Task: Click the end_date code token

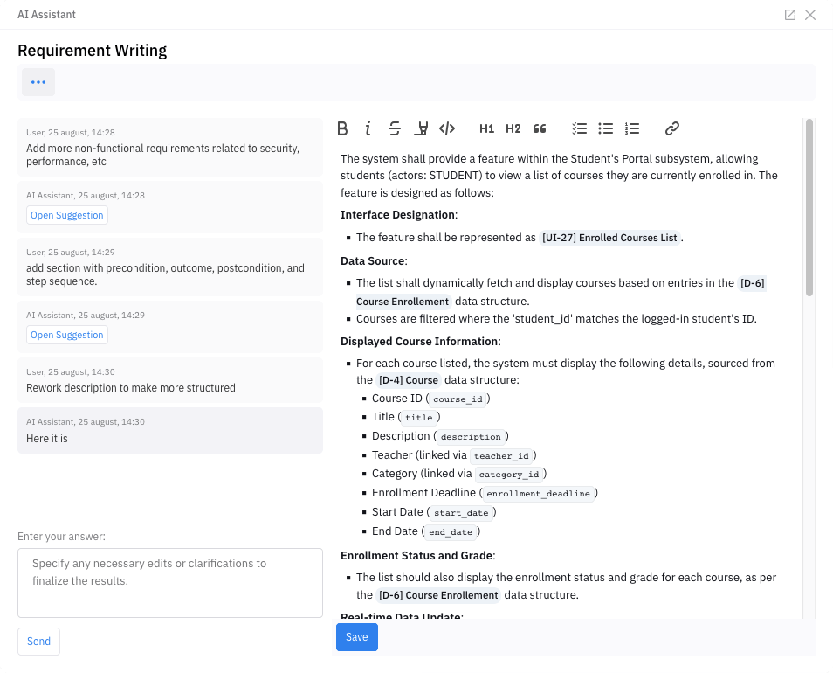Action: pyautogui.click(x=451, y=532)
